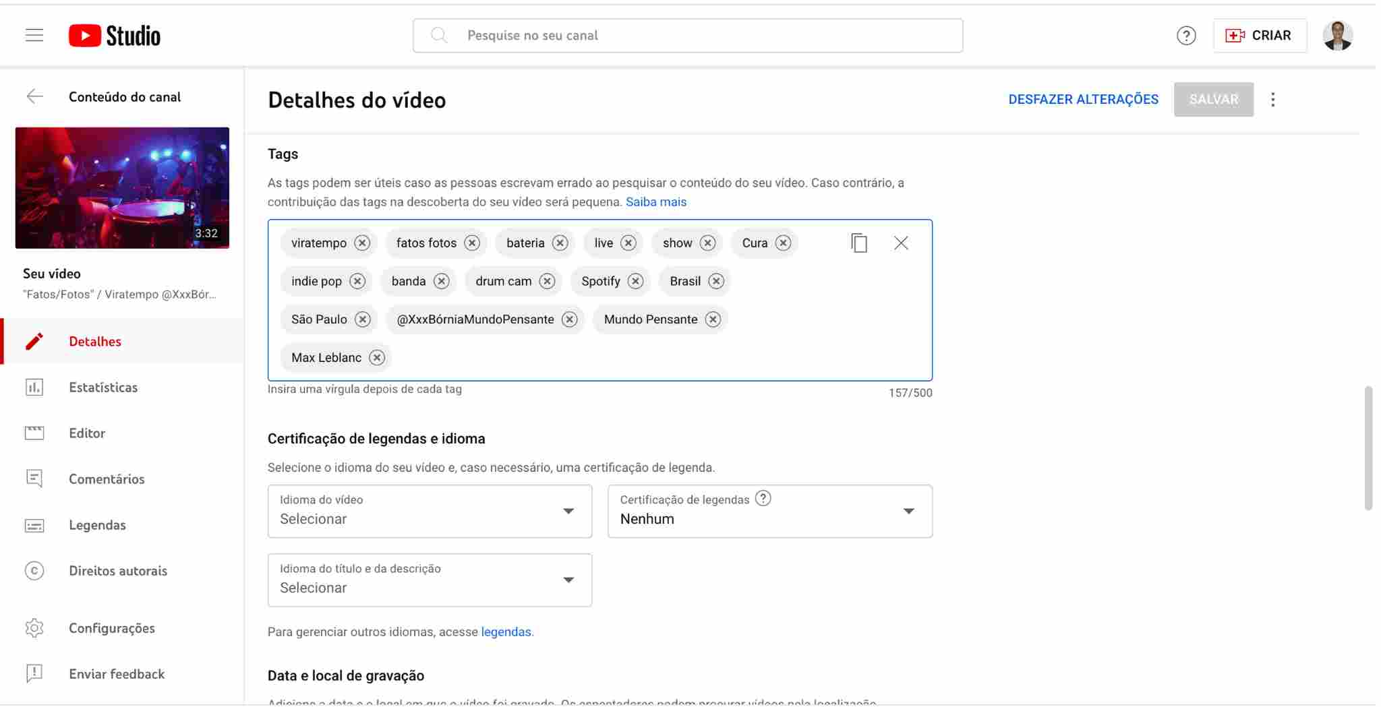Go back with the arrow next to Conteúdo do canal
The image size is (1381, 707).
[35, 96]
